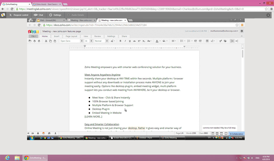Click the paste clipboard icon
The height and width of the screenshot is (161, 274).
tap(55, 41)
